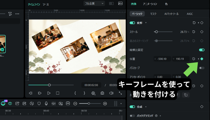Add keyframe for 合成 section
Viewport: 210px width, 120px height.
[202, 107]
